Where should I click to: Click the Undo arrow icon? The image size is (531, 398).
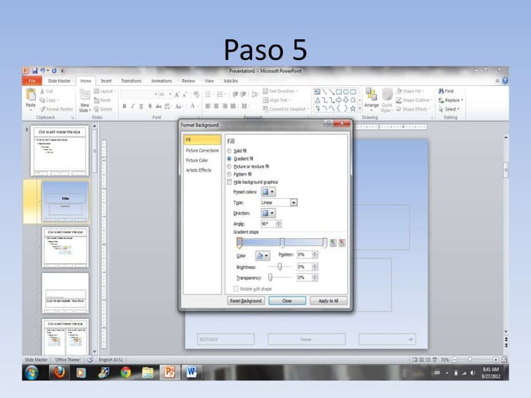42,71
